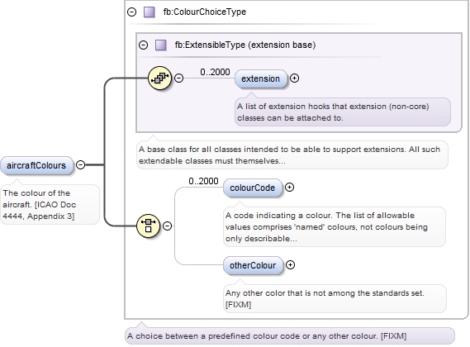The height and width of the screenshot is (347, 470).
Task: Collapse the sequence compositor minus toggle
Action: point(178,78)
